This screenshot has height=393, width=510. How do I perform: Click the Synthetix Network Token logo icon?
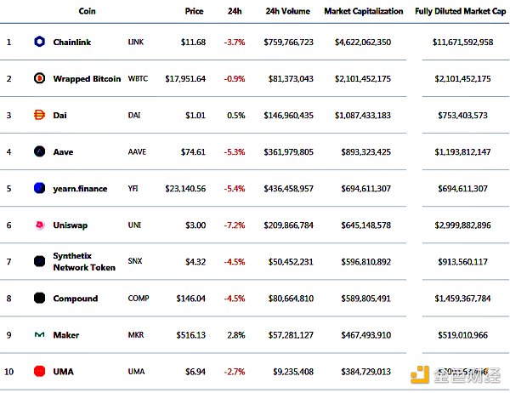click(x=39, y=262)
